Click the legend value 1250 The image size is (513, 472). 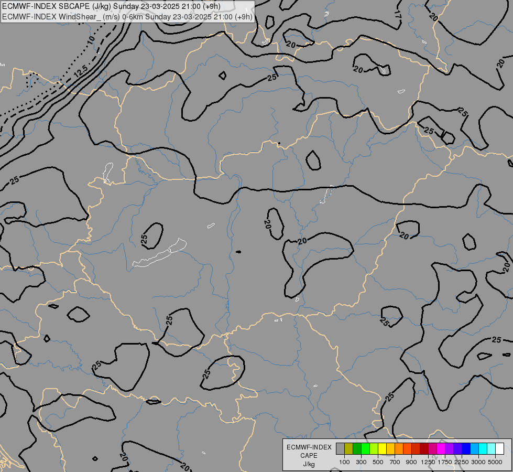(428, 462)
